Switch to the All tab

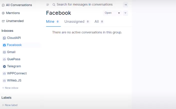pyautogui.click(x=99, y=21)
